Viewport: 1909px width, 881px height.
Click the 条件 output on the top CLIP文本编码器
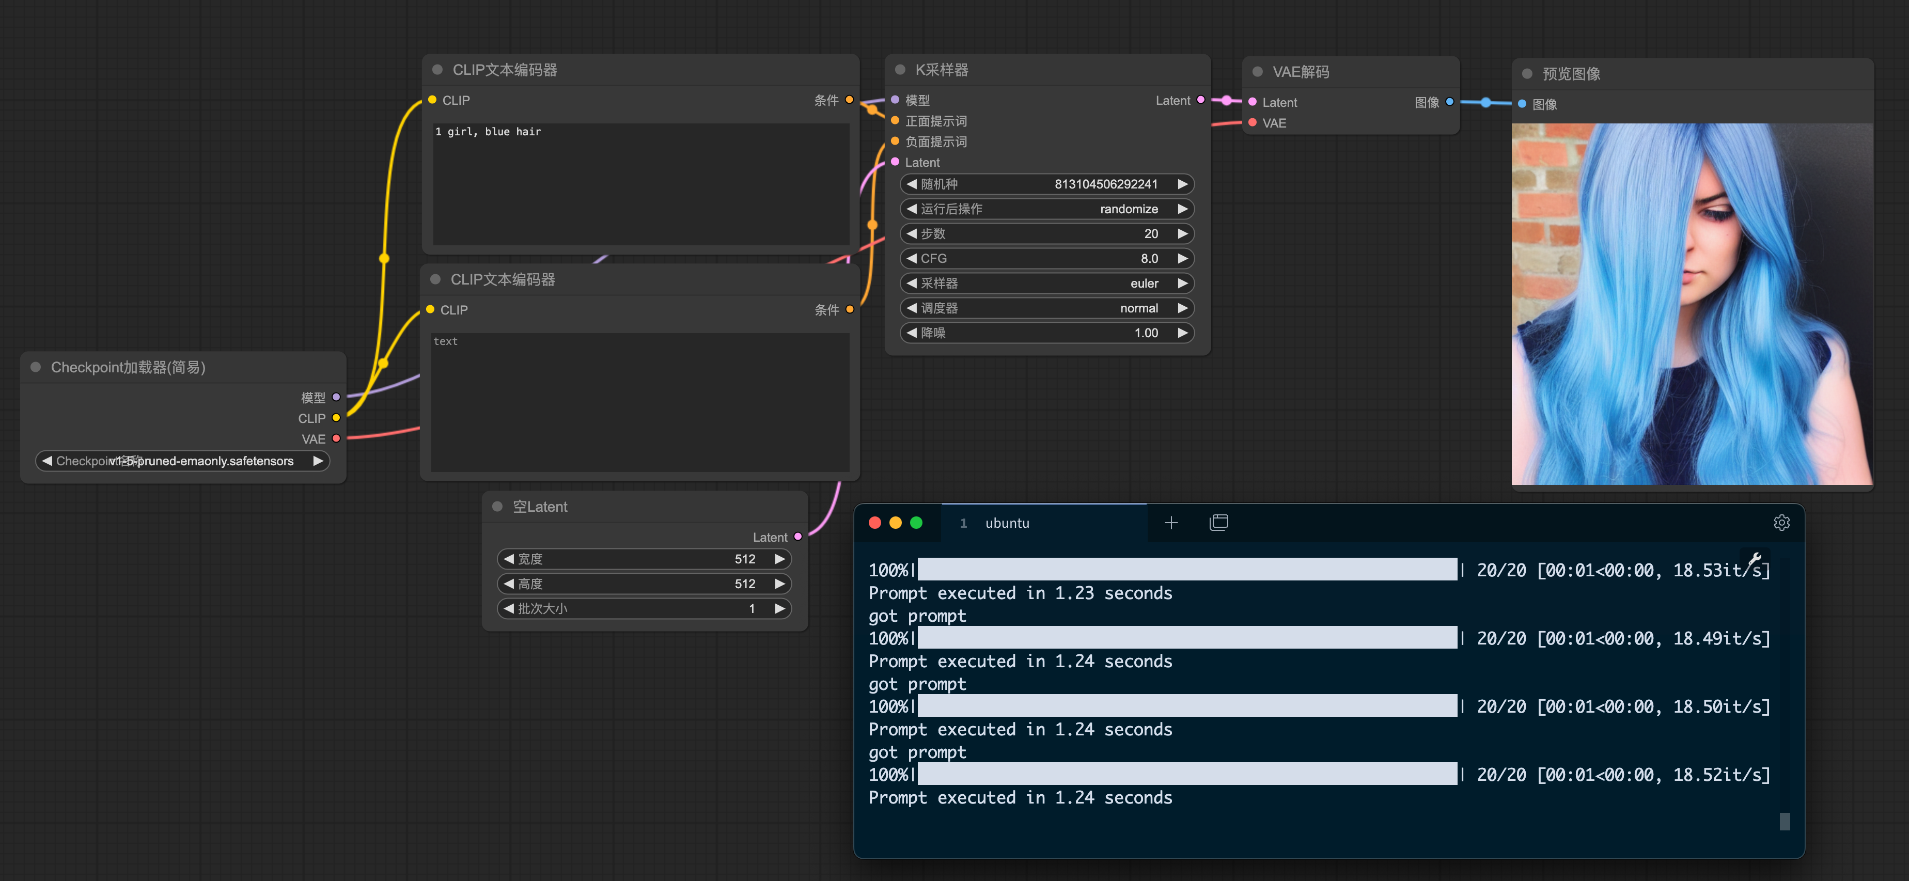(x=850, y=100)
